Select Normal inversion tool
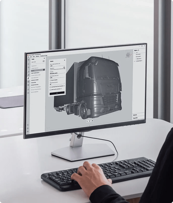The width and height of the screenshot is (173, 203). [x=35, y=85]
